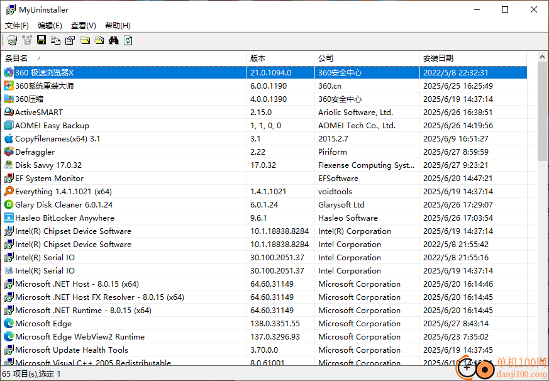The height and width of the screenshot is (381, 549).
Task: Open Find using the binoculars icon
Action: pyautogui.click(x=113, y=40)
